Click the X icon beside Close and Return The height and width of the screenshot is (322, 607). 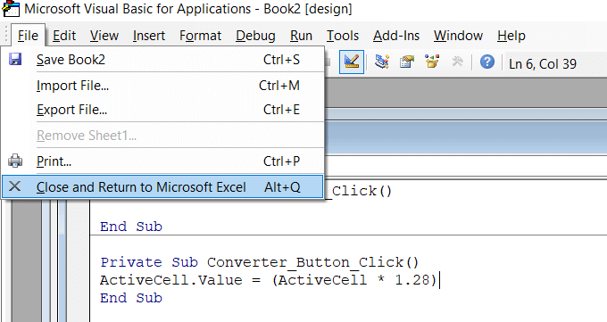[14, 186]
